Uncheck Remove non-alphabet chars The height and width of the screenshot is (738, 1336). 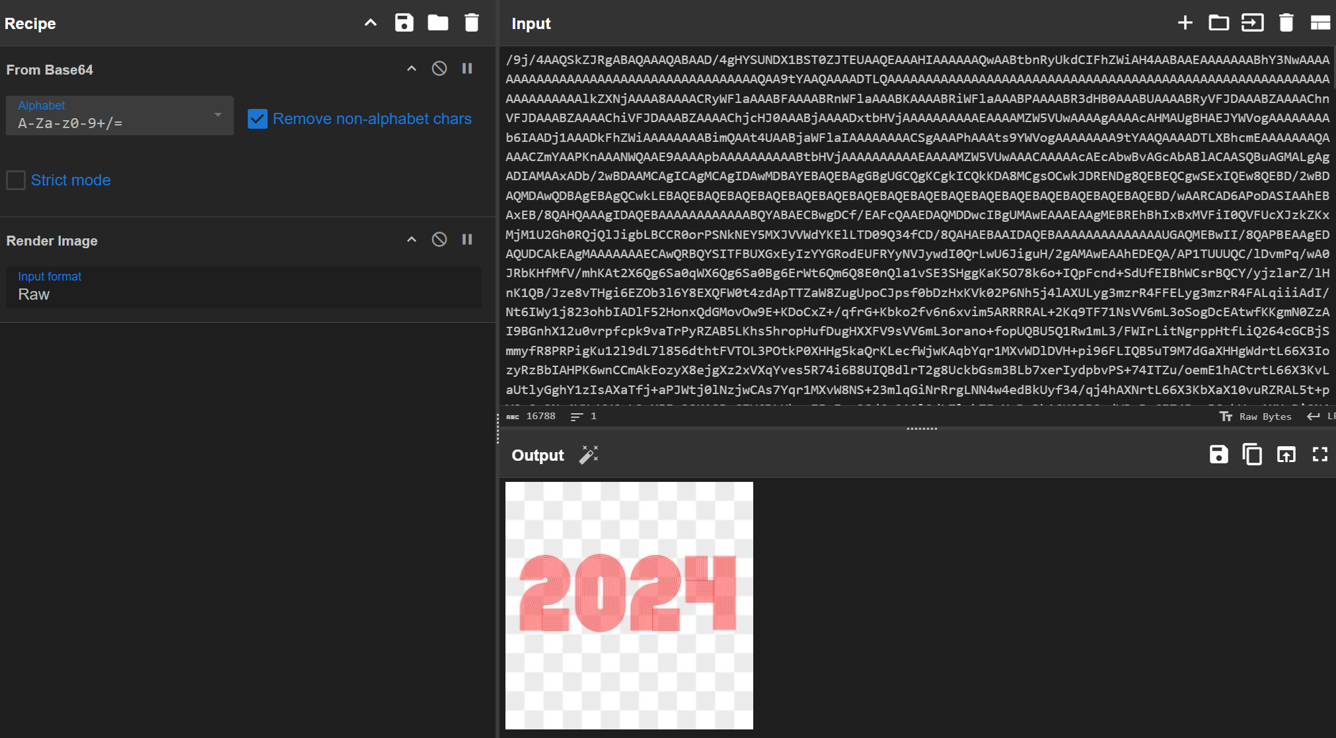point(258,119)
